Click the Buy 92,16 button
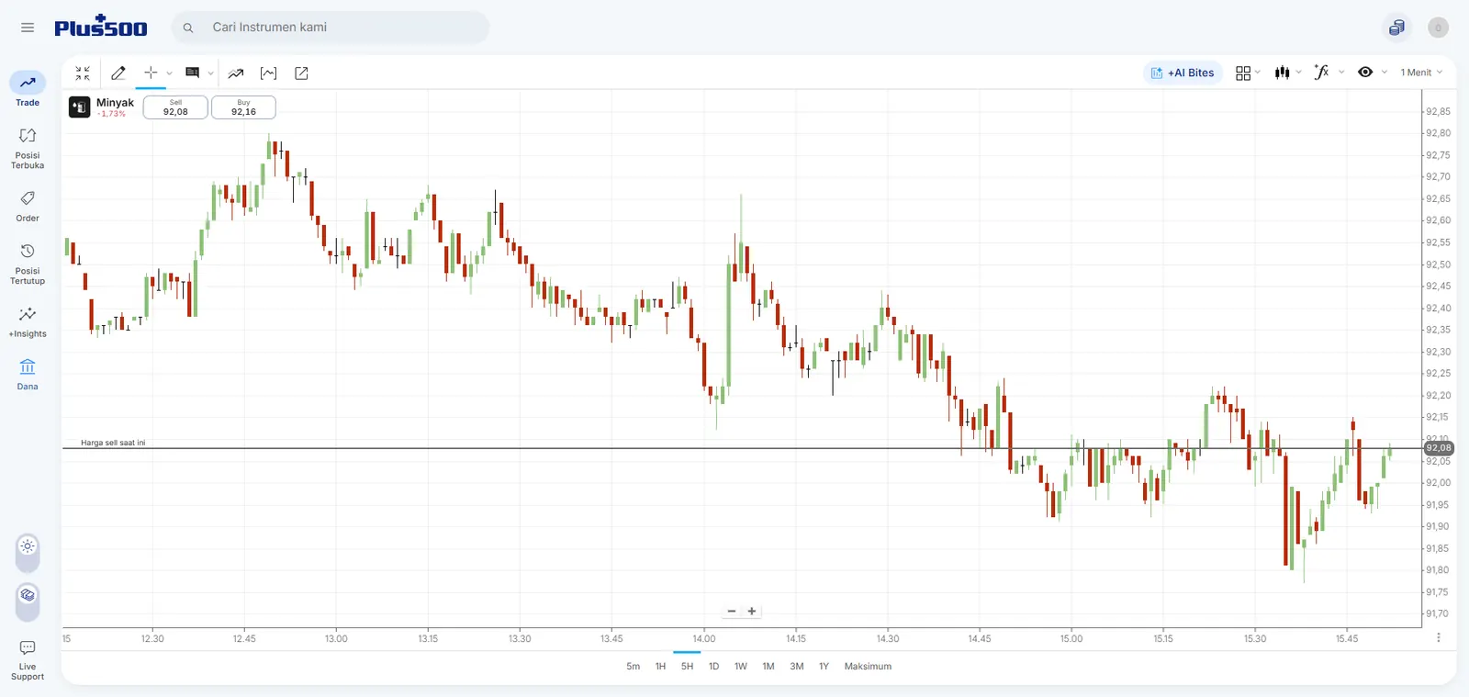 (x=243, y=107)
